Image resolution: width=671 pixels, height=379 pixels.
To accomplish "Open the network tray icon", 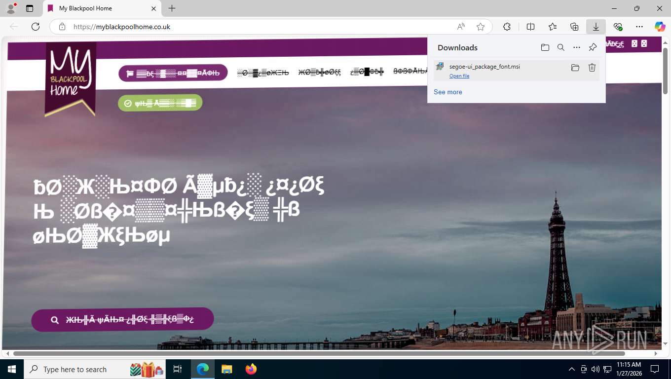I will 607,369.
